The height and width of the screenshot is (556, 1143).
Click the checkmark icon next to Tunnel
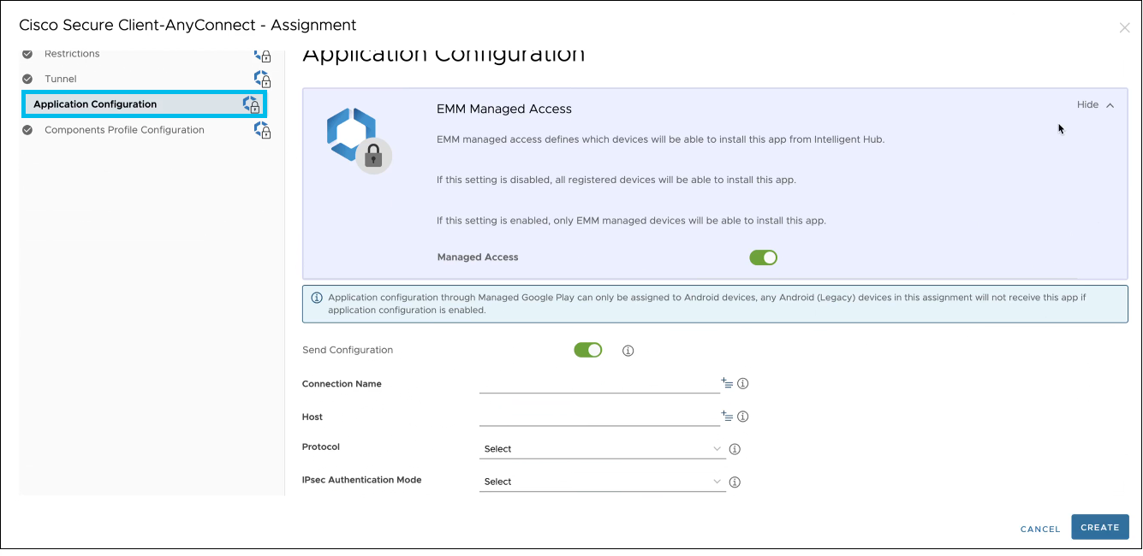tap(27, 79)
